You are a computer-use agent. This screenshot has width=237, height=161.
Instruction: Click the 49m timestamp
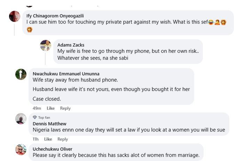(x=37, y=108)
